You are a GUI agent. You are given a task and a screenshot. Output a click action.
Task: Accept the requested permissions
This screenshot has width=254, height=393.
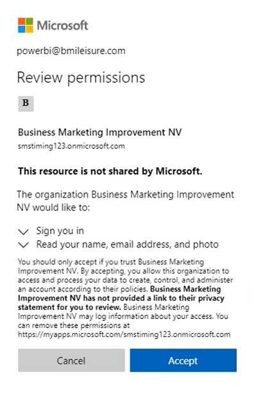183,360
